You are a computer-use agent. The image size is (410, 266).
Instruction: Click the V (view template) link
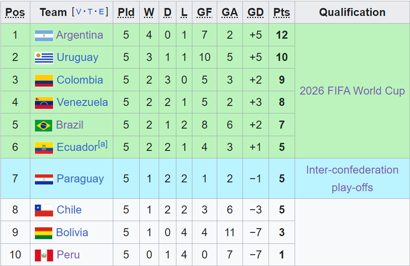tap(79, 12)
